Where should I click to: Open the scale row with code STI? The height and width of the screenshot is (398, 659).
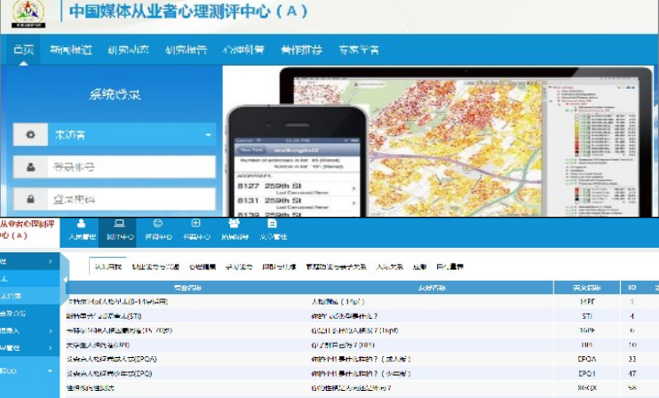click(355, 315)
